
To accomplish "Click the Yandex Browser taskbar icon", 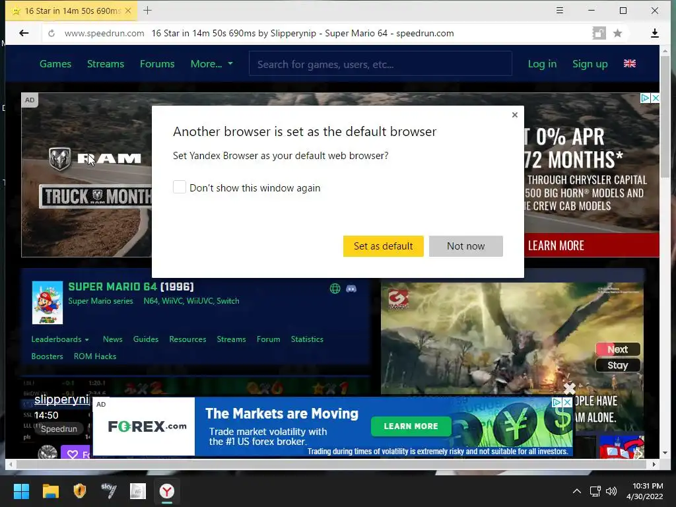I will point(167,491).
